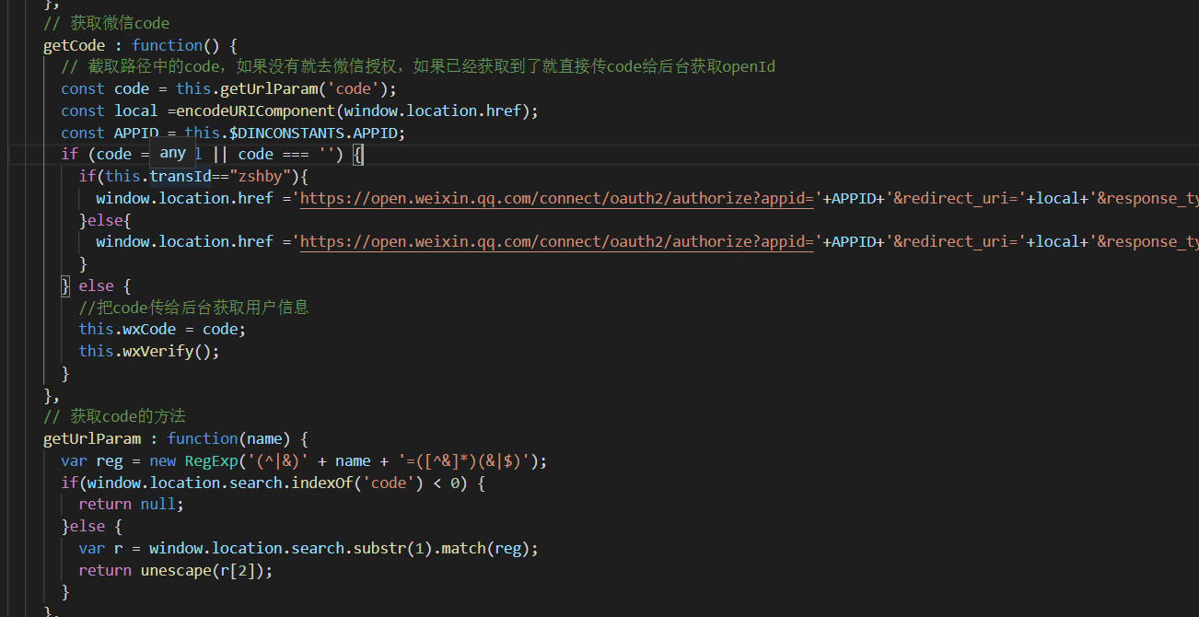Image resolution: width=1199 pixels, height=617 pixels.
Task: Click the comment starting "// 截取路径中的code"
Action: [418, 66]
